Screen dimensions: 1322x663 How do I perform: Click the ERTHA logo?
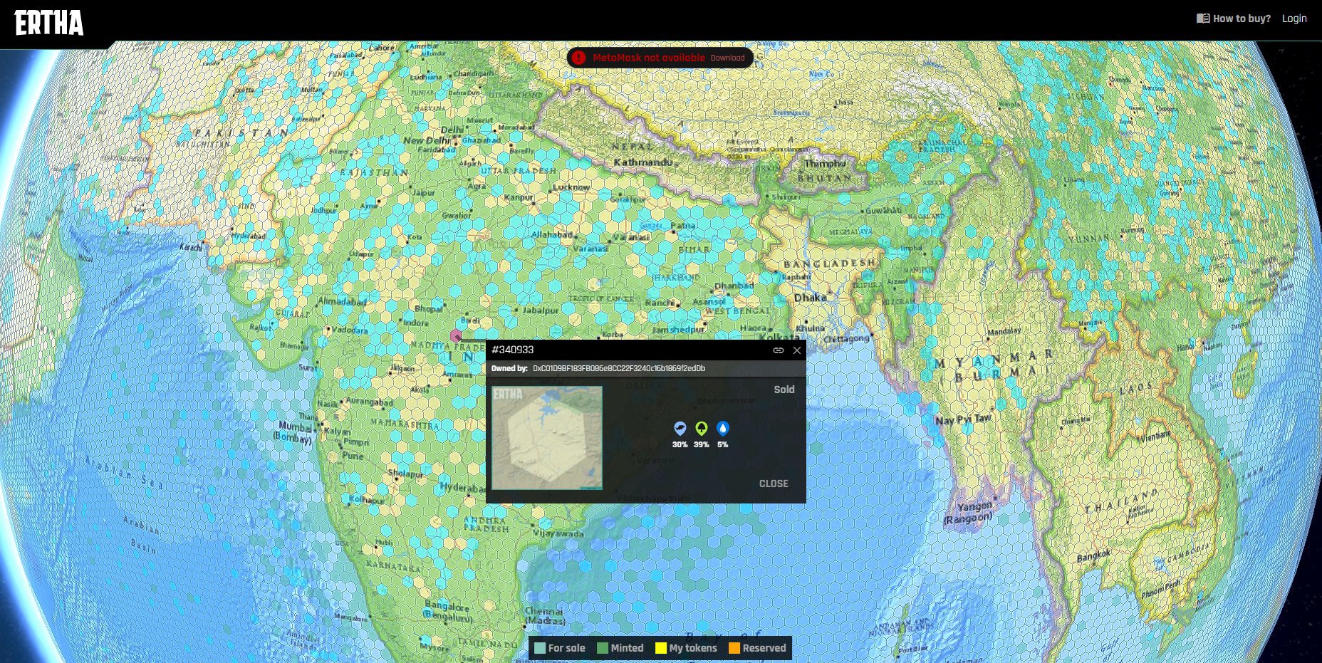49,23
